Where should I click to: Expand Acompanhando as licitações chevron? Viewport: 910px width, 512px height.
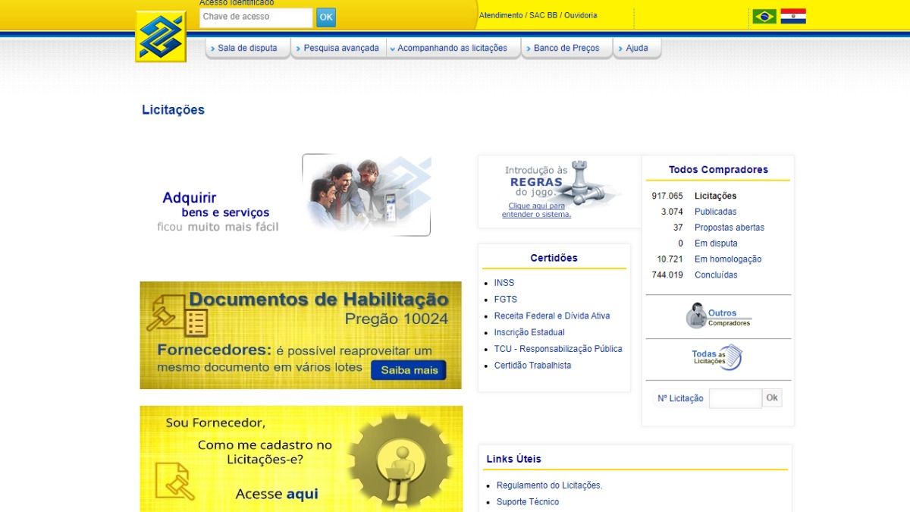[391, 47]
